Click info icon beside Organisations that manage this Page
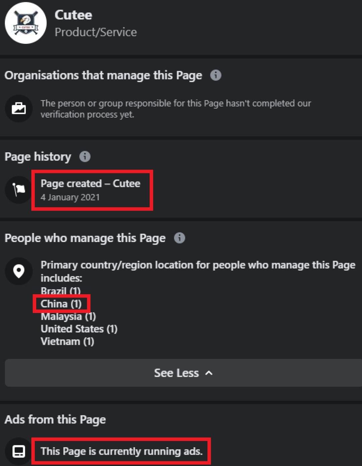 216,75
